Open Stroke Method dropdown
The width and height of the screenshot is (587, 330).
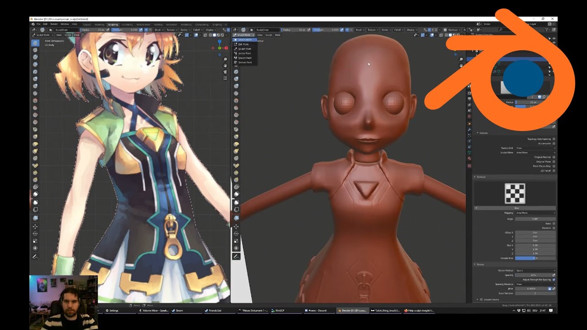(x=535, y=270)
